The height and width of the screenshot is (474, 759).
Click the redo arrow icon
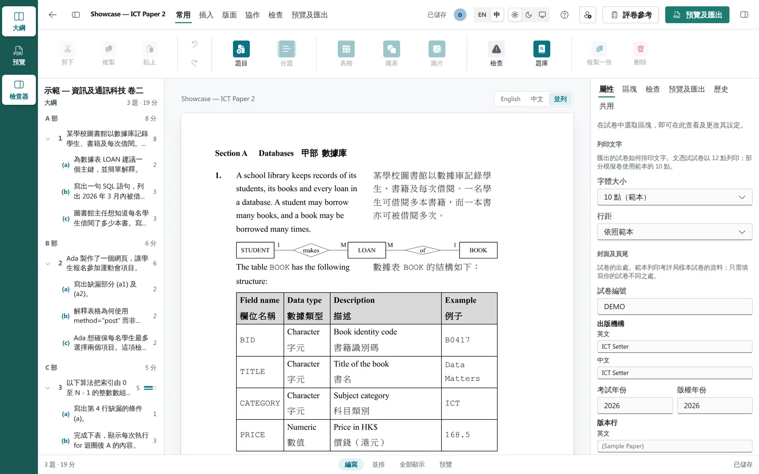click(x=194, y=63)
